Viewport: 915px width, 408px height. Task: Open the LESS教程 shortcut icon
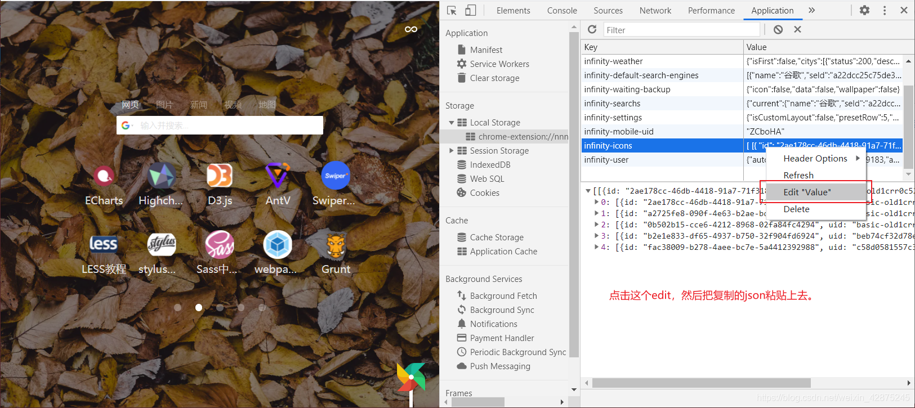104,244
